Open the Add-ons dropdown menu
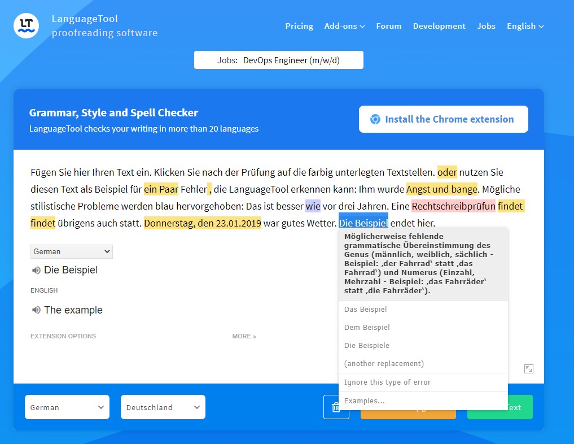 pos(344,26)
